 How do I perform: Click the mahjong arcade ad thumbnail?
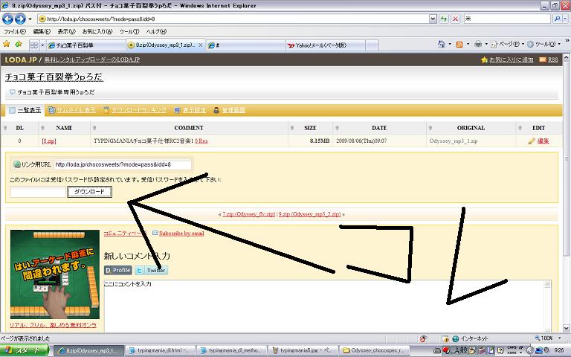point(54,274)
